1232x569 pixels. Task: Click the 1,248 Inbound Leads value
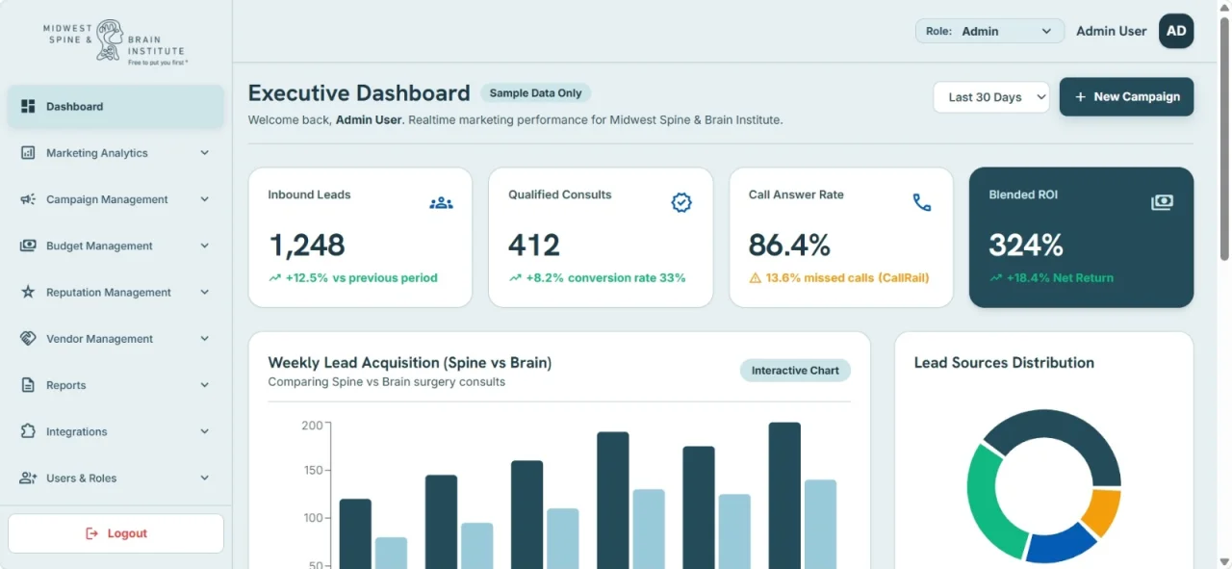(306, 246)
